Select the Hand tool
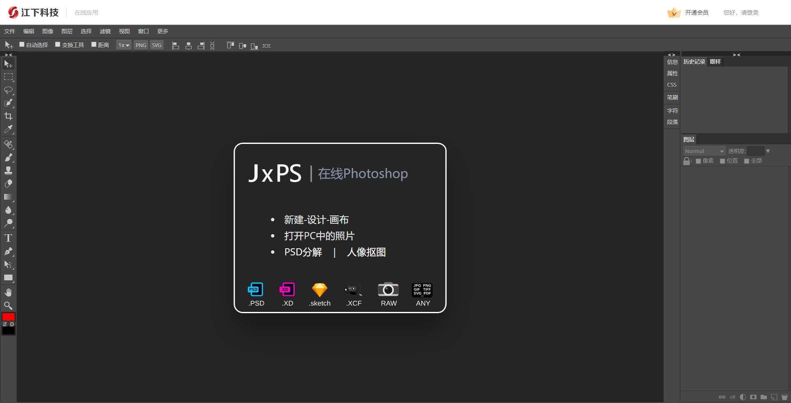Viewport: 791px width, 403px height. [8, 292]
